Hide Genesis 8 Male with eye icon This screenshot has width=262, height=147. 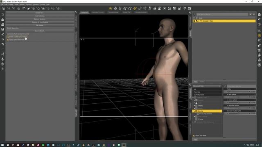[x=194, y=21]
